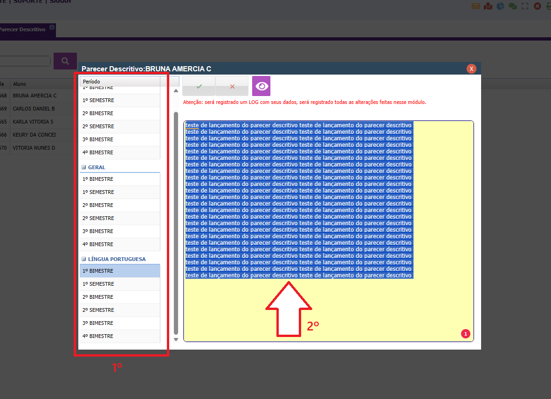551x399 pixels.
Task: Click inside the yellow parecer text area
Action: point(328,308)
